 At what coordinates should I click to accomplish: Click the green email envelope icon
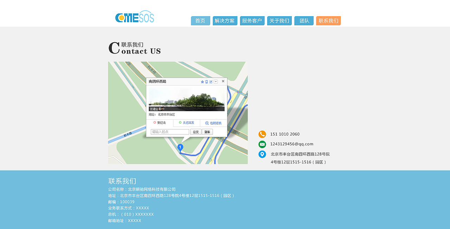point(262,144)
